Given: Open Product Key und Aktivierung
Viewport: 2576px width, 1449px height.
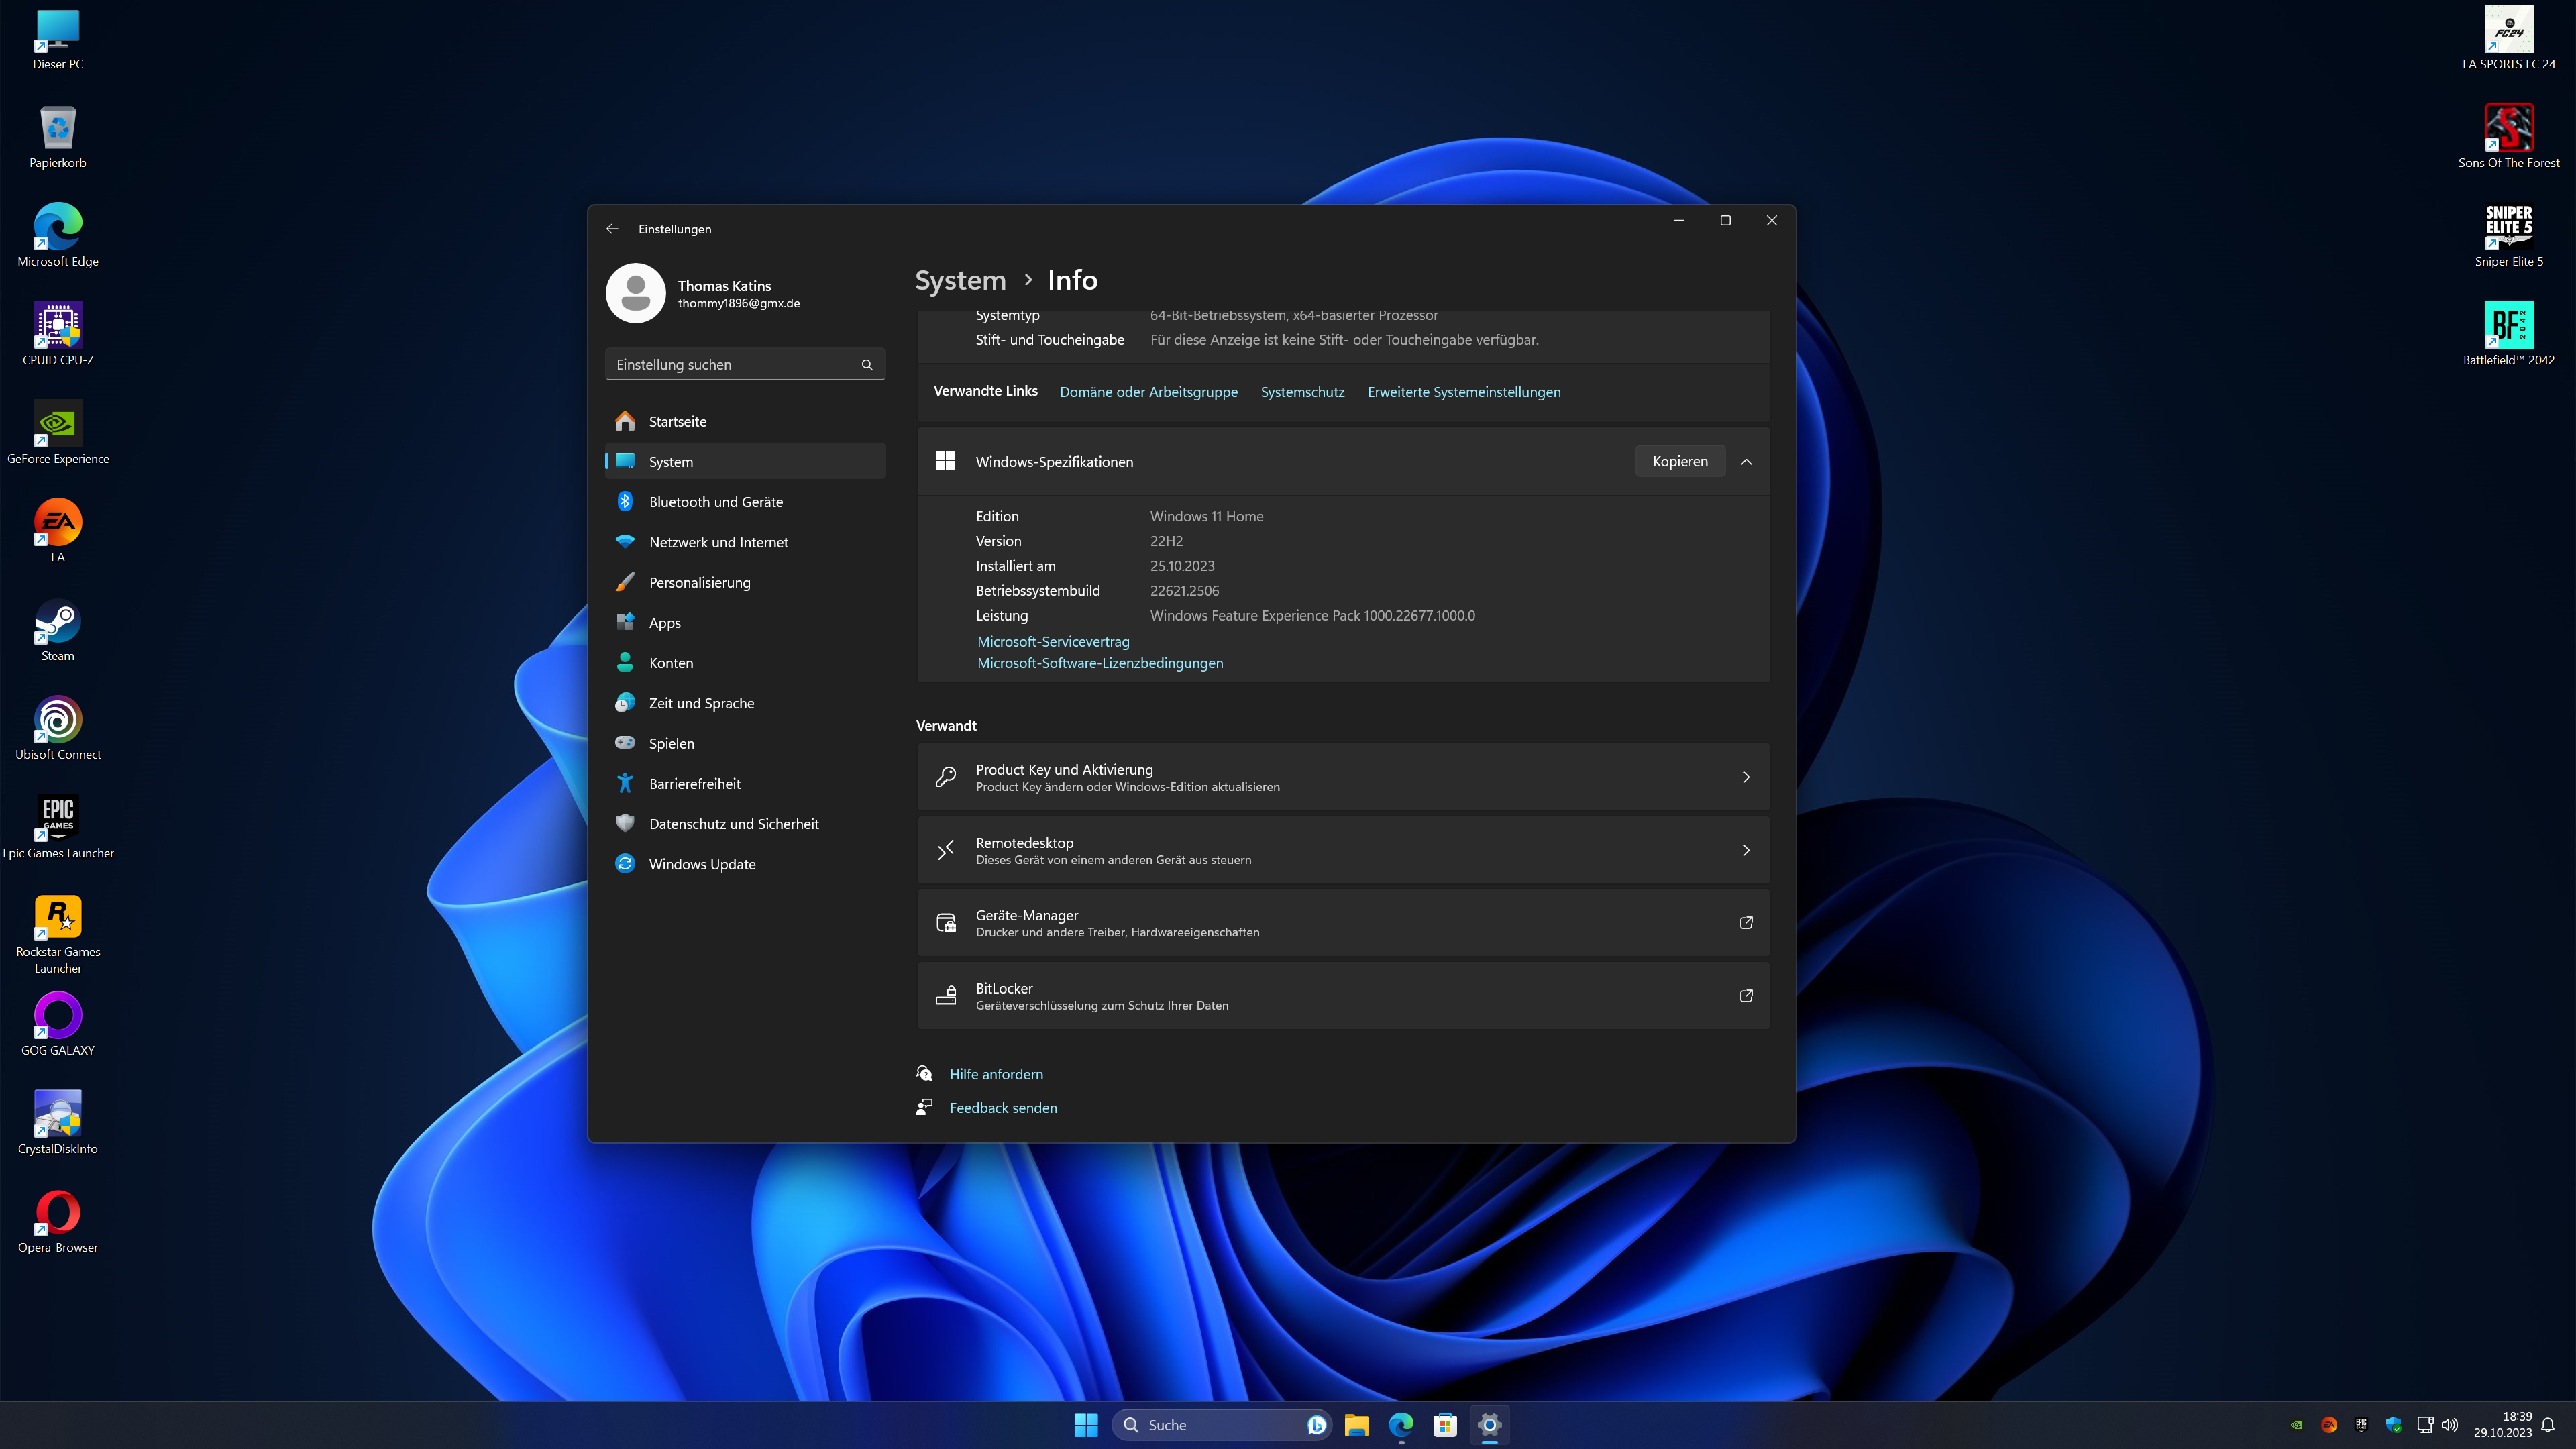Looking at the screenshot, I should (1342, 777).
